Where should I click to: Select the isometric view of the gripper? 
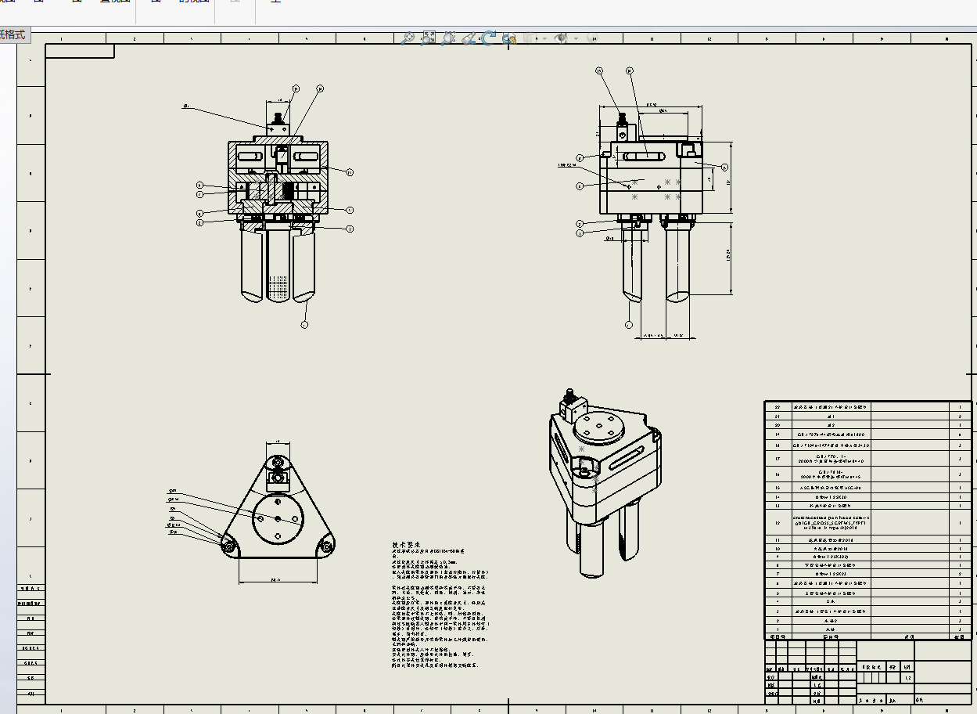pyautogui.click(x=604, y=481)
